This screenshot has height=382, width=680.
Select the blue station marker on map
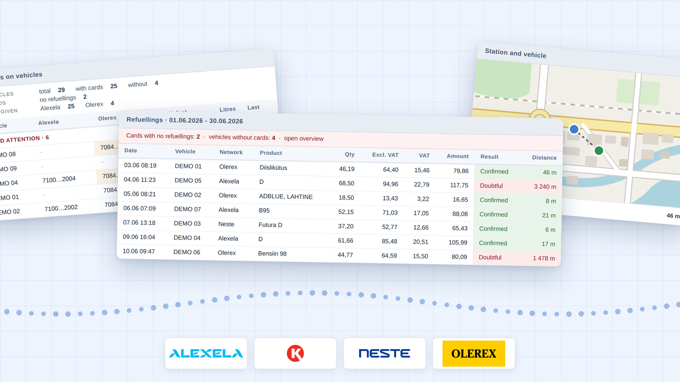point(574,129)
